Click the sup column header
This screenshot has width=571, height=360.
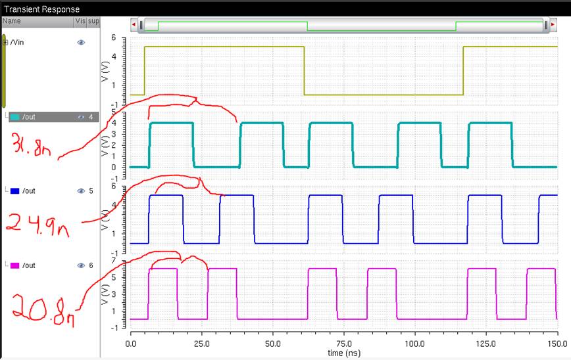tap(93, 21)
